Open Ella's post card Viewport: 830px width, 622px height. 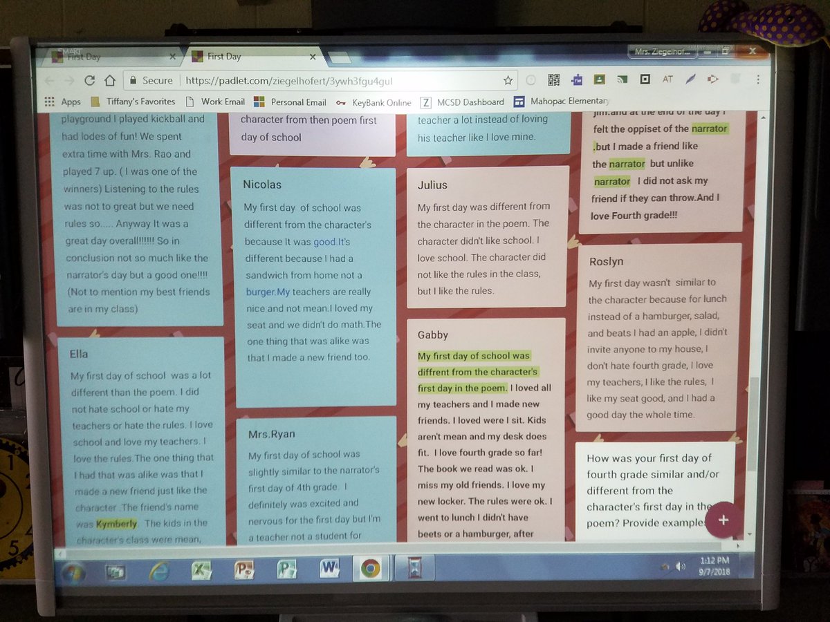tap(140, 441)
